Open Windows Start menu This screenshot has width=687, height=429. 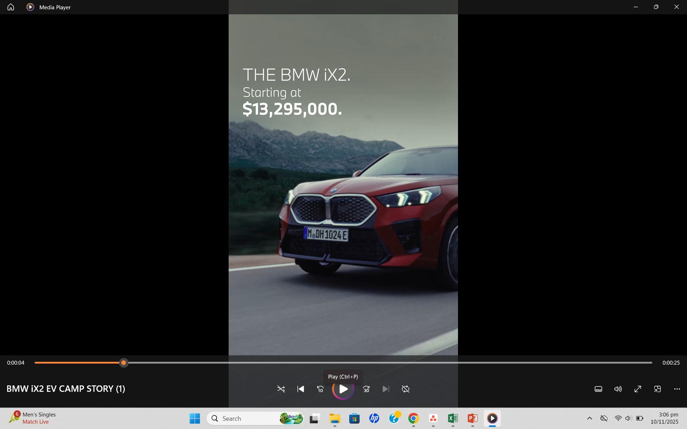[195, 418]
